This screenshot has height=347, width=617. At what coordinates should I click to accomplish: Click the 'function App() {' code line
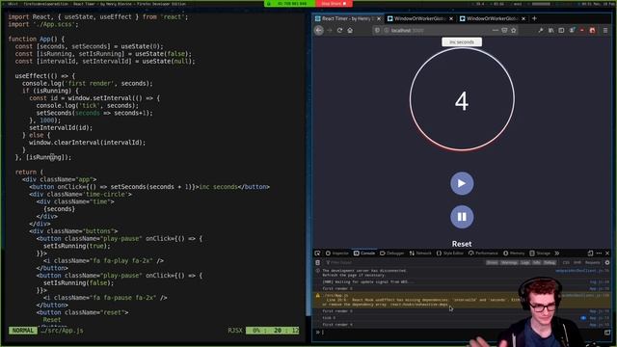tap(37, 39)
